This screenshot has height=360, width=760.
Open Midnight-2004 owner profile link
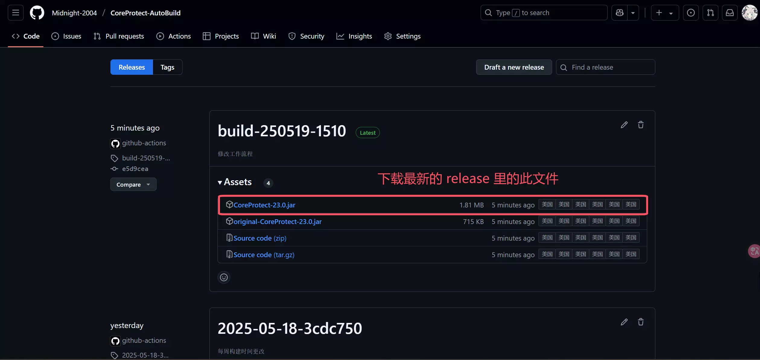click(x=74, y=13)
